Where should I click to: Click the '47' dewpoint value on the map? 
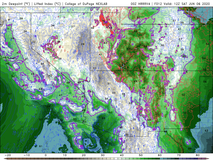pos(61,95)
